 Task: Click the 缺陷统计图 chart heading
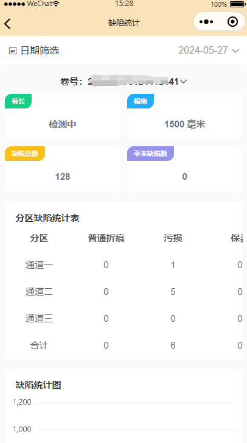(x=38, y=385)
